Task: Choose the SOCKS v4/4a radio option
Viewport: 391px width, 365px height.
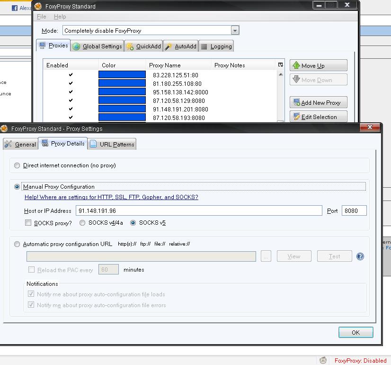Action: pos(82,223)
